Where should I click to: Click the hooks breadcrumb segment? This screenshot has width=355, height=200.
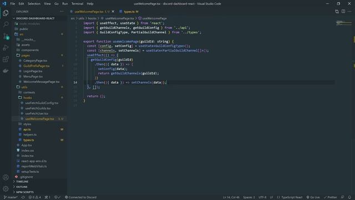click(92, 18)
